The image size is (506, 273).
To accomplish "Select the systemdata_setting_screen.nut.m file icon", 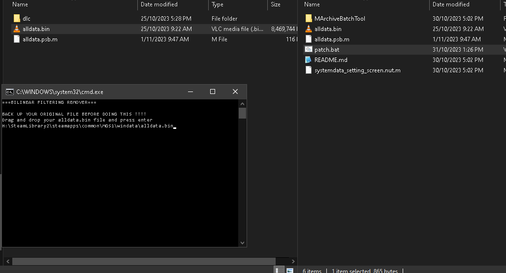I will point(309,70).
